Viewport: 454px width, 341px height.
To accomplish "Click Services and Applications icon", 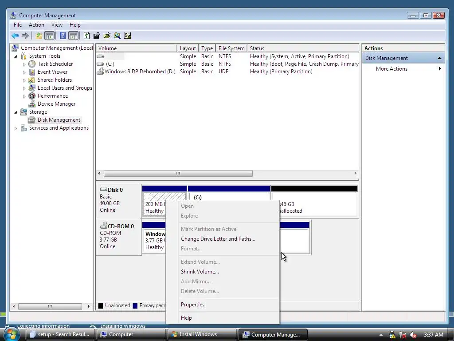I will 23,128.
